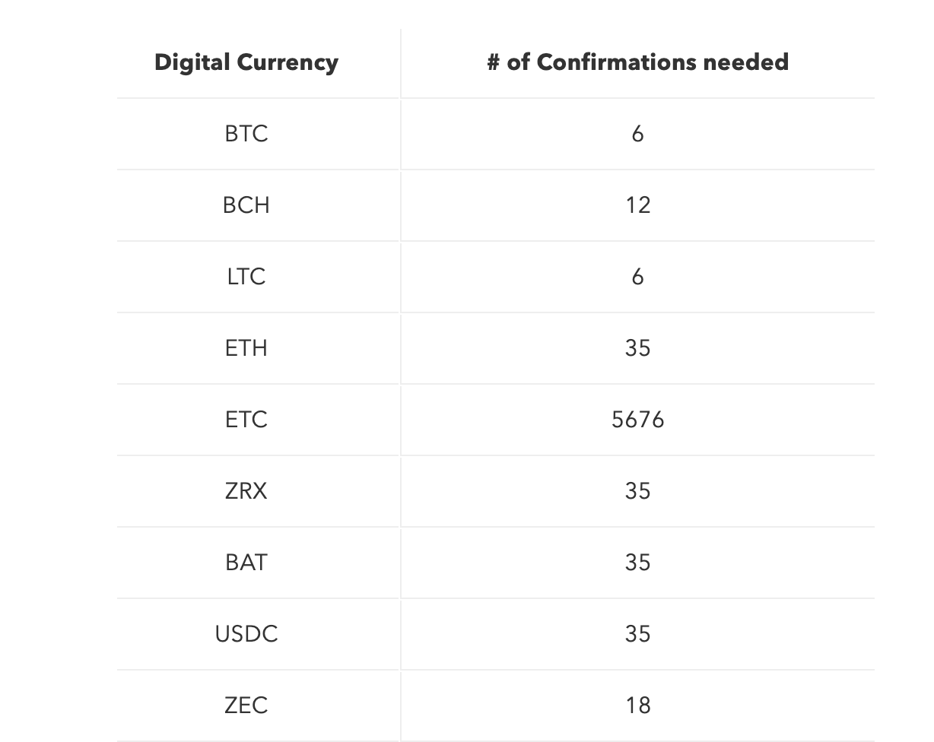
Task: Select the ETC currency cell
Action: 246,420
